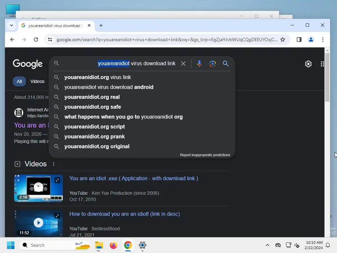Choose suggestion youareanidiot virus download android
Image resolution: width=337 pixels, height=253 pixels.
click(x=142, y=87)
